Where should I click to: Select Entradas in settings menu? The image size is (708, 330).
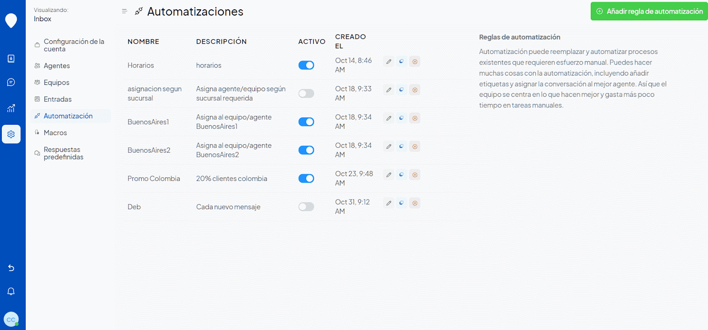[x=70, y=99]
